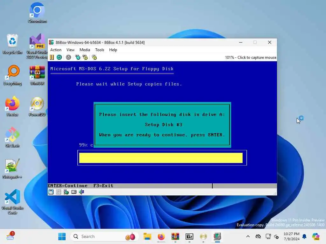Image resolution: width=326 pixels, height=244 pixels.
Task: Click 'ENTER=Continue' in the DOS status line
Action: 67,186
